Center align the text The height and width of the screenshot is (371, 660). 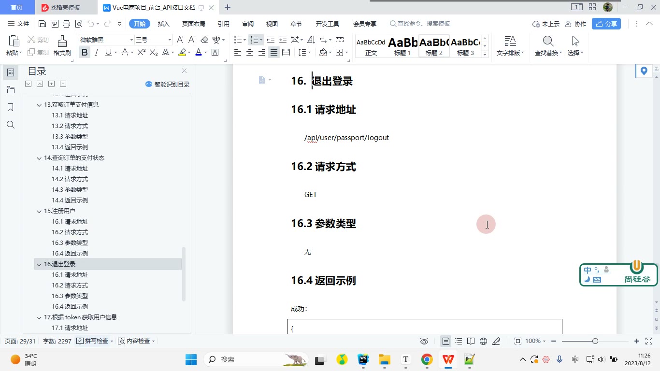250,52
